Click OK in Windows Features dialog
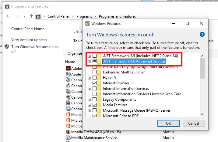 [x=168, y=123]
